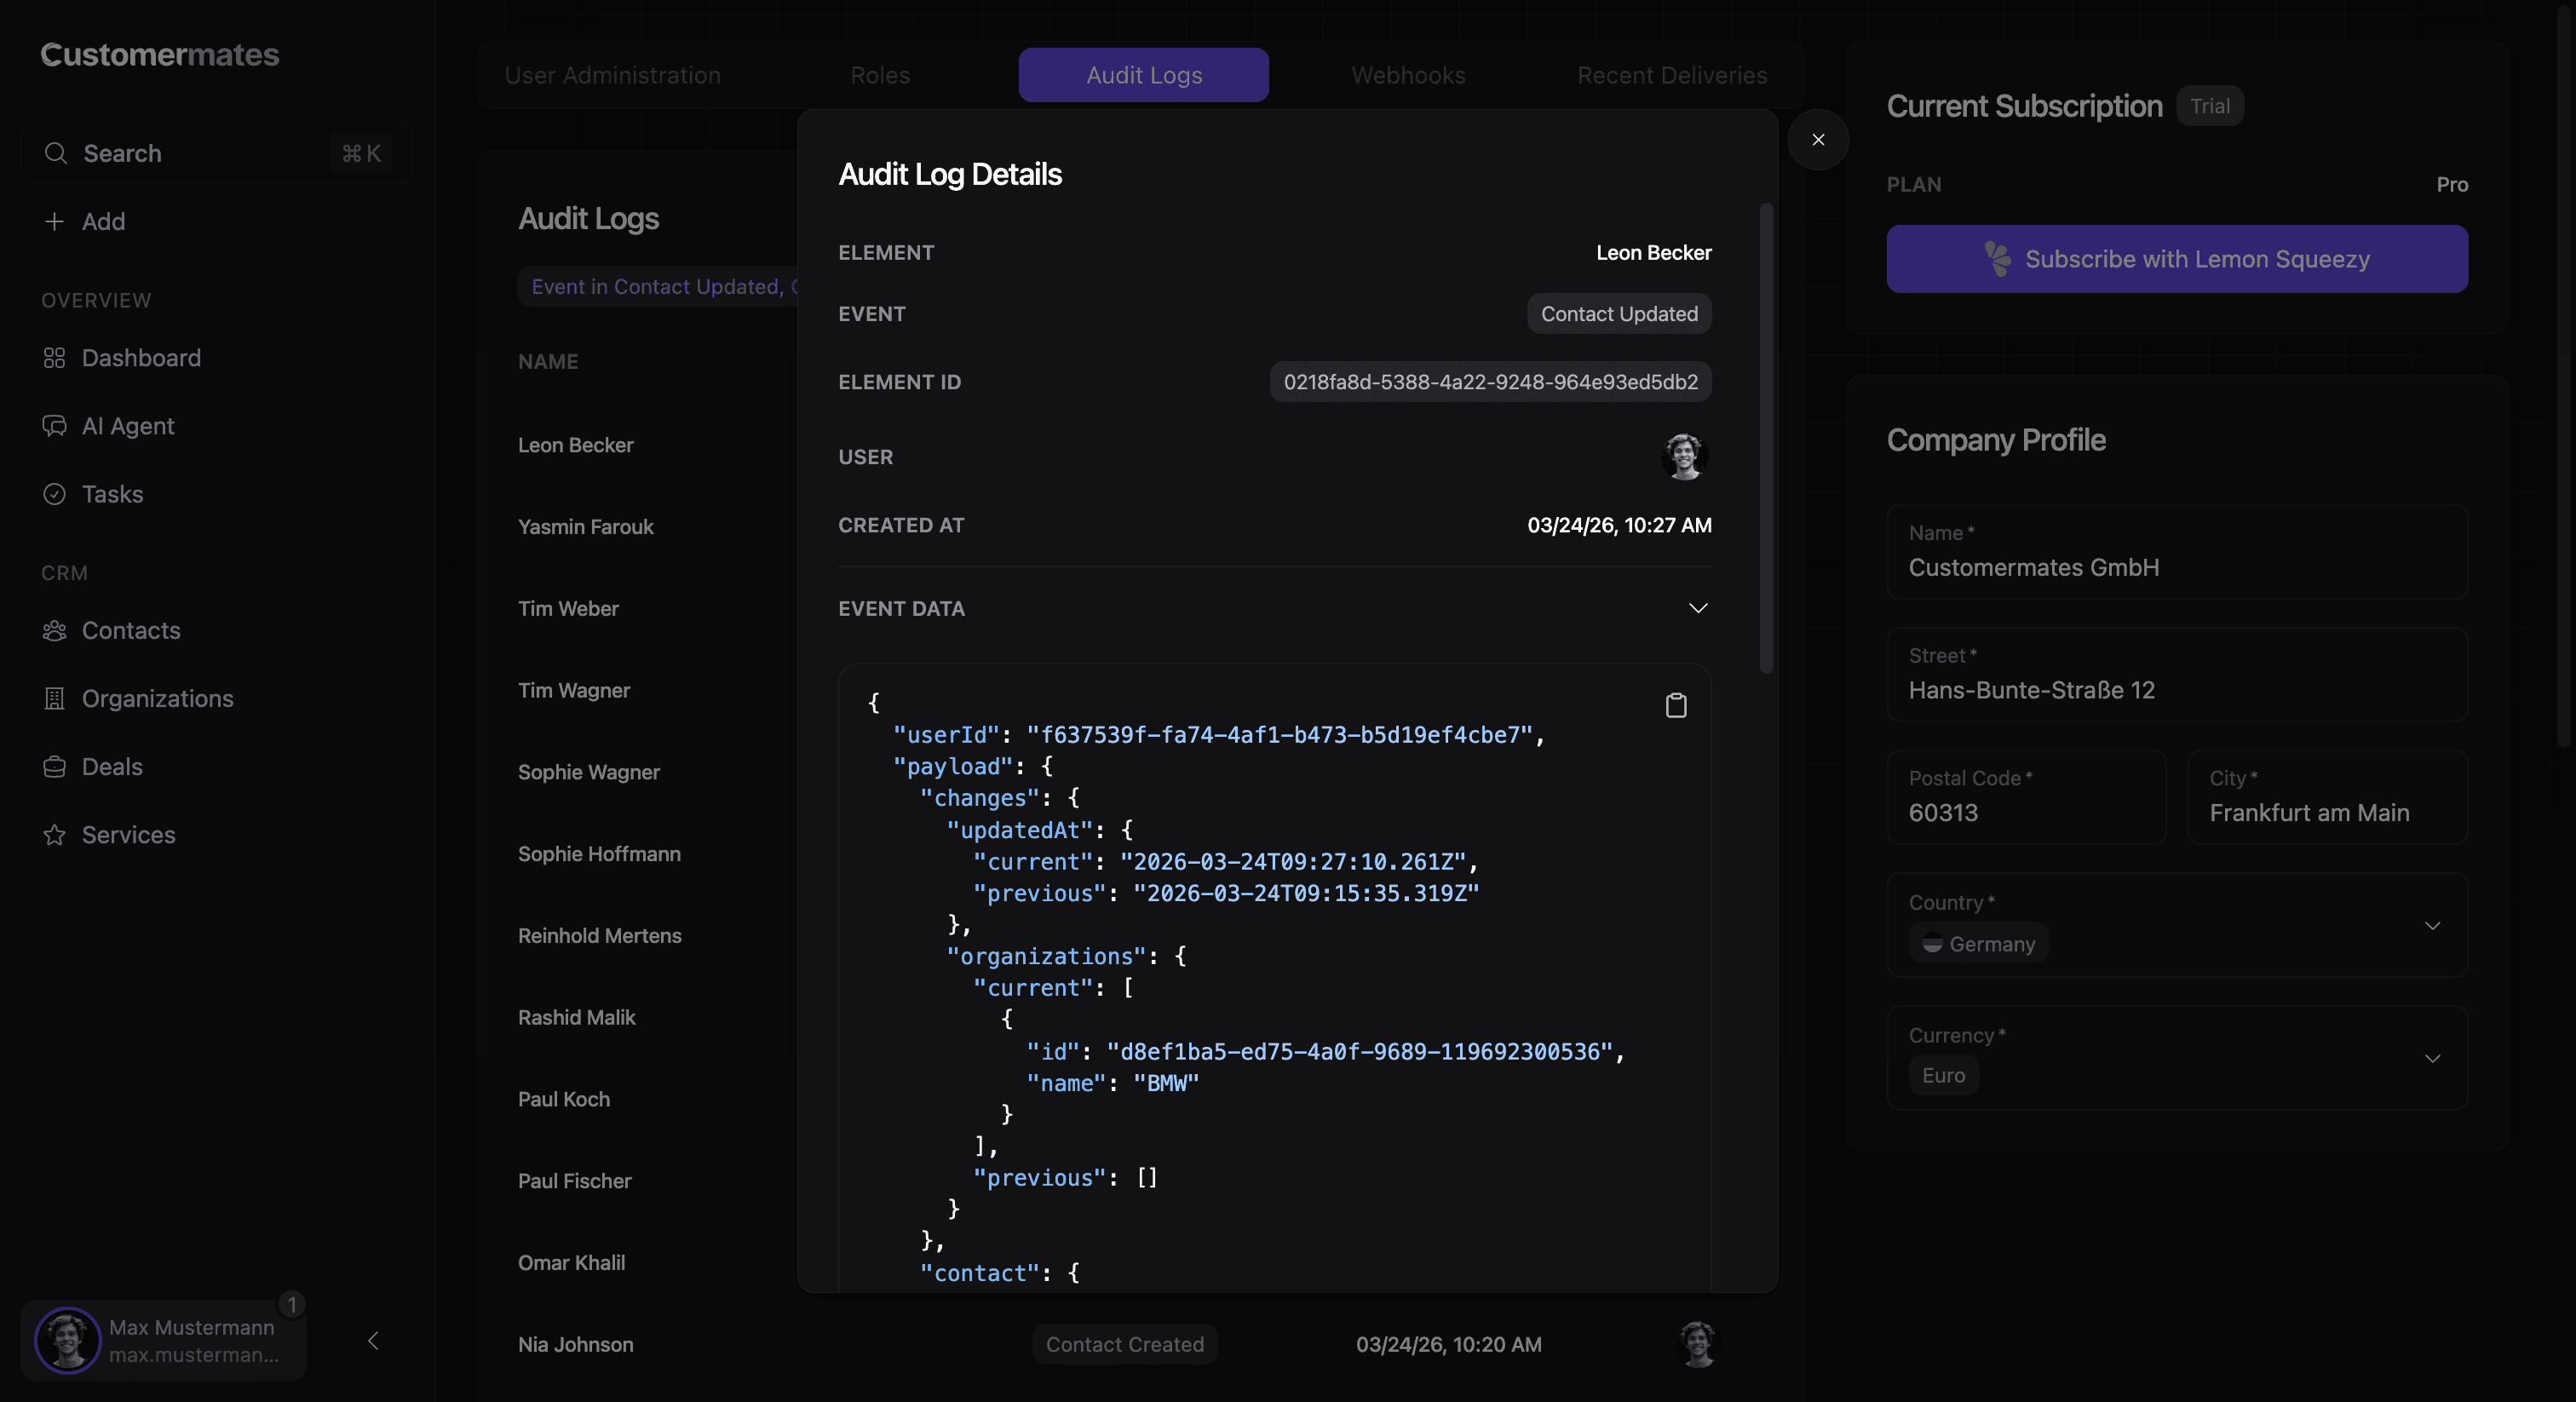Click the search magnifier icon
2576x1402 pixels.
(56, 153)
